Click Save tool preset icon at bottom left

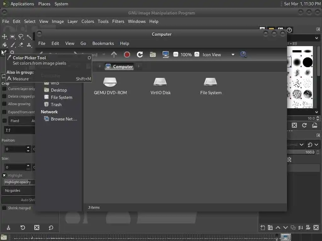tap(8, 228)
